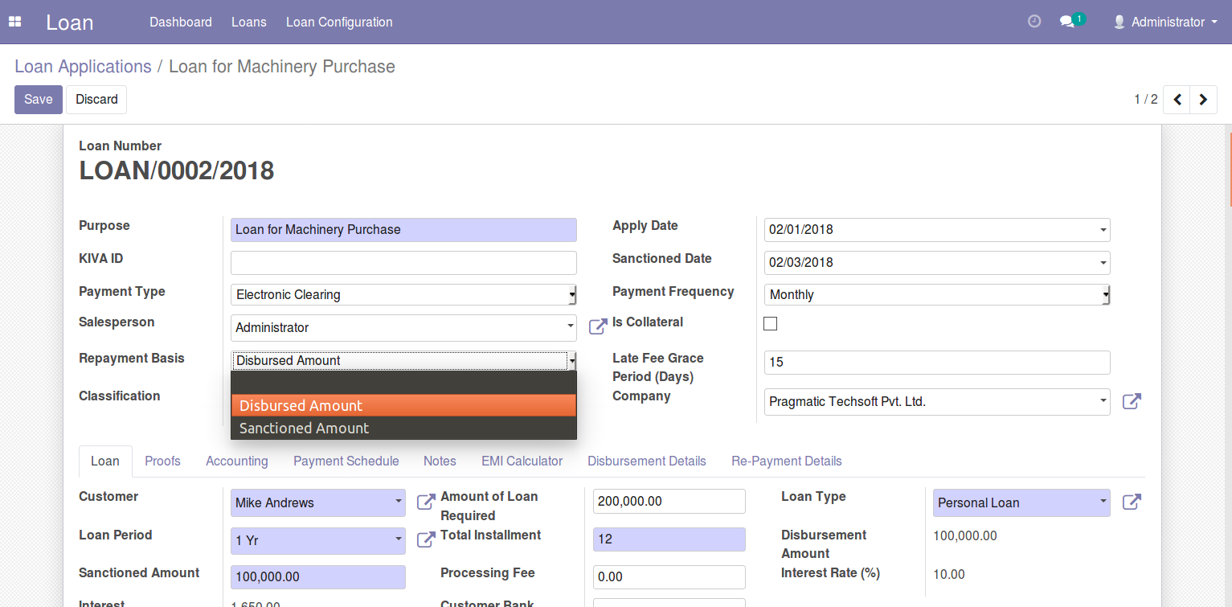Switch to the Accounting tab
The image size is (1232, 607).
tap(237, 461)
